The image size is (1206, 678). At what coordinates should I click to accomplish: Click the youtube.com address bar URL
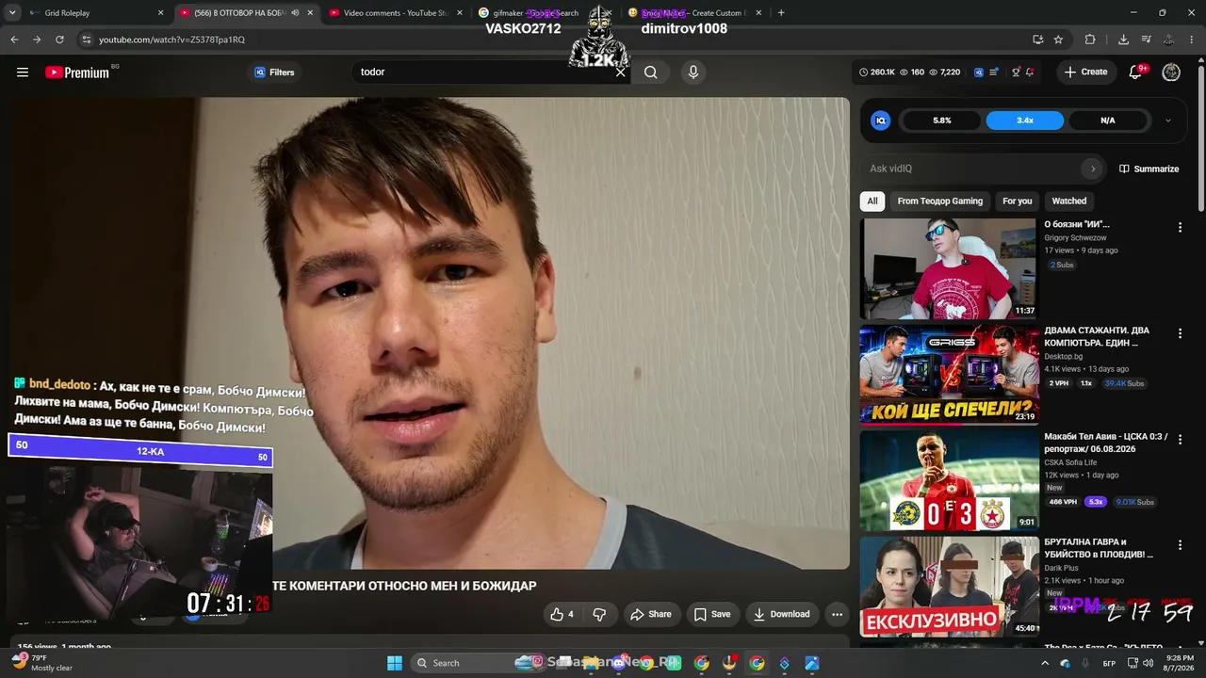(x=171, y=40)
